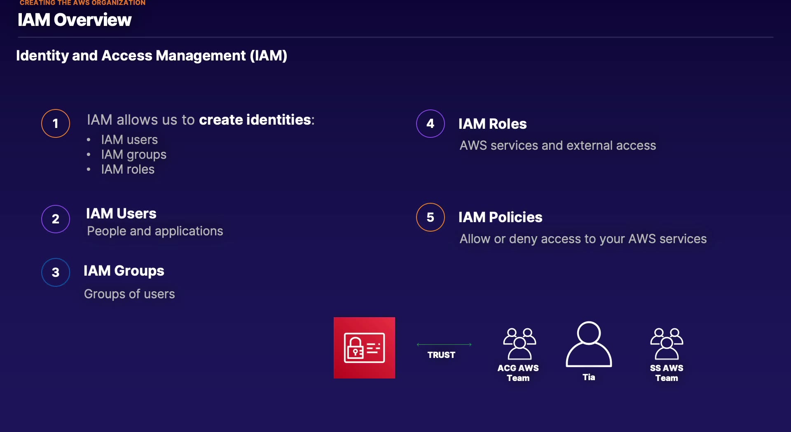Click the "Creating the AWS Organization" section label
Image resolution: width=791 pixels, height=432 pixels.
pos(82,3)
